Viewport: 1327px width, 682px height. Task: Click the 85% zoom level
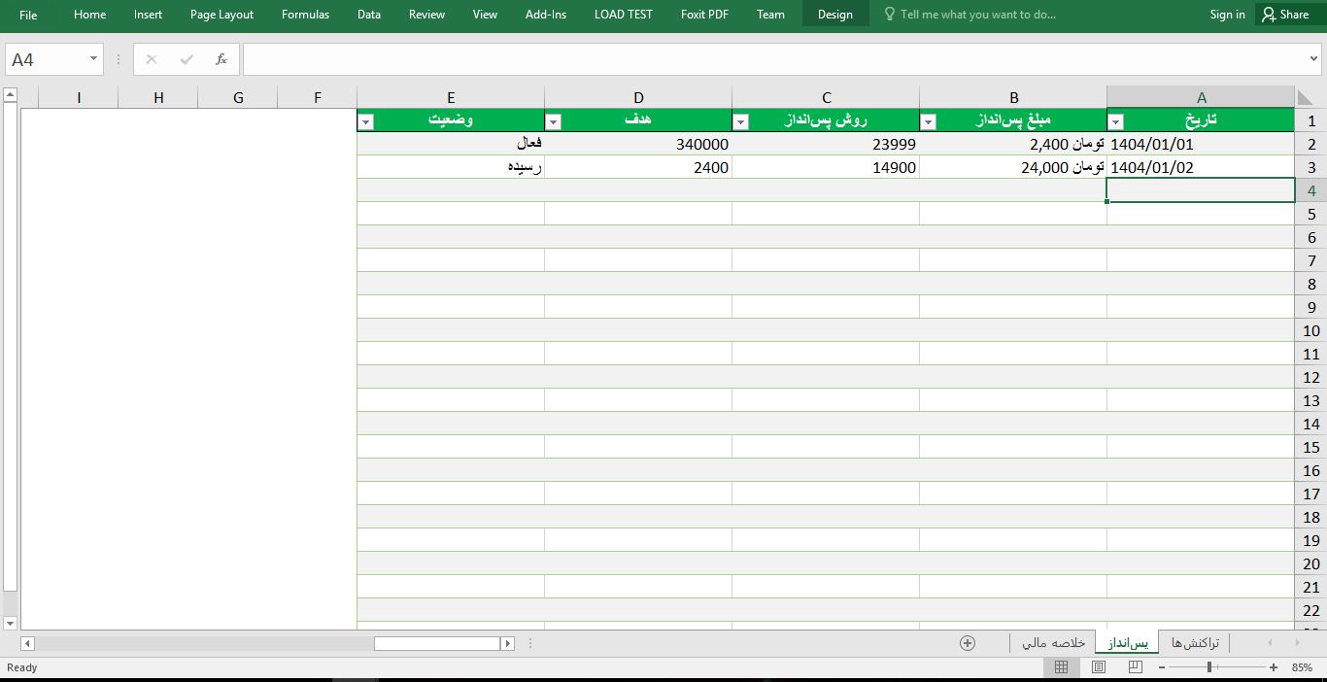pos(1302,667)
